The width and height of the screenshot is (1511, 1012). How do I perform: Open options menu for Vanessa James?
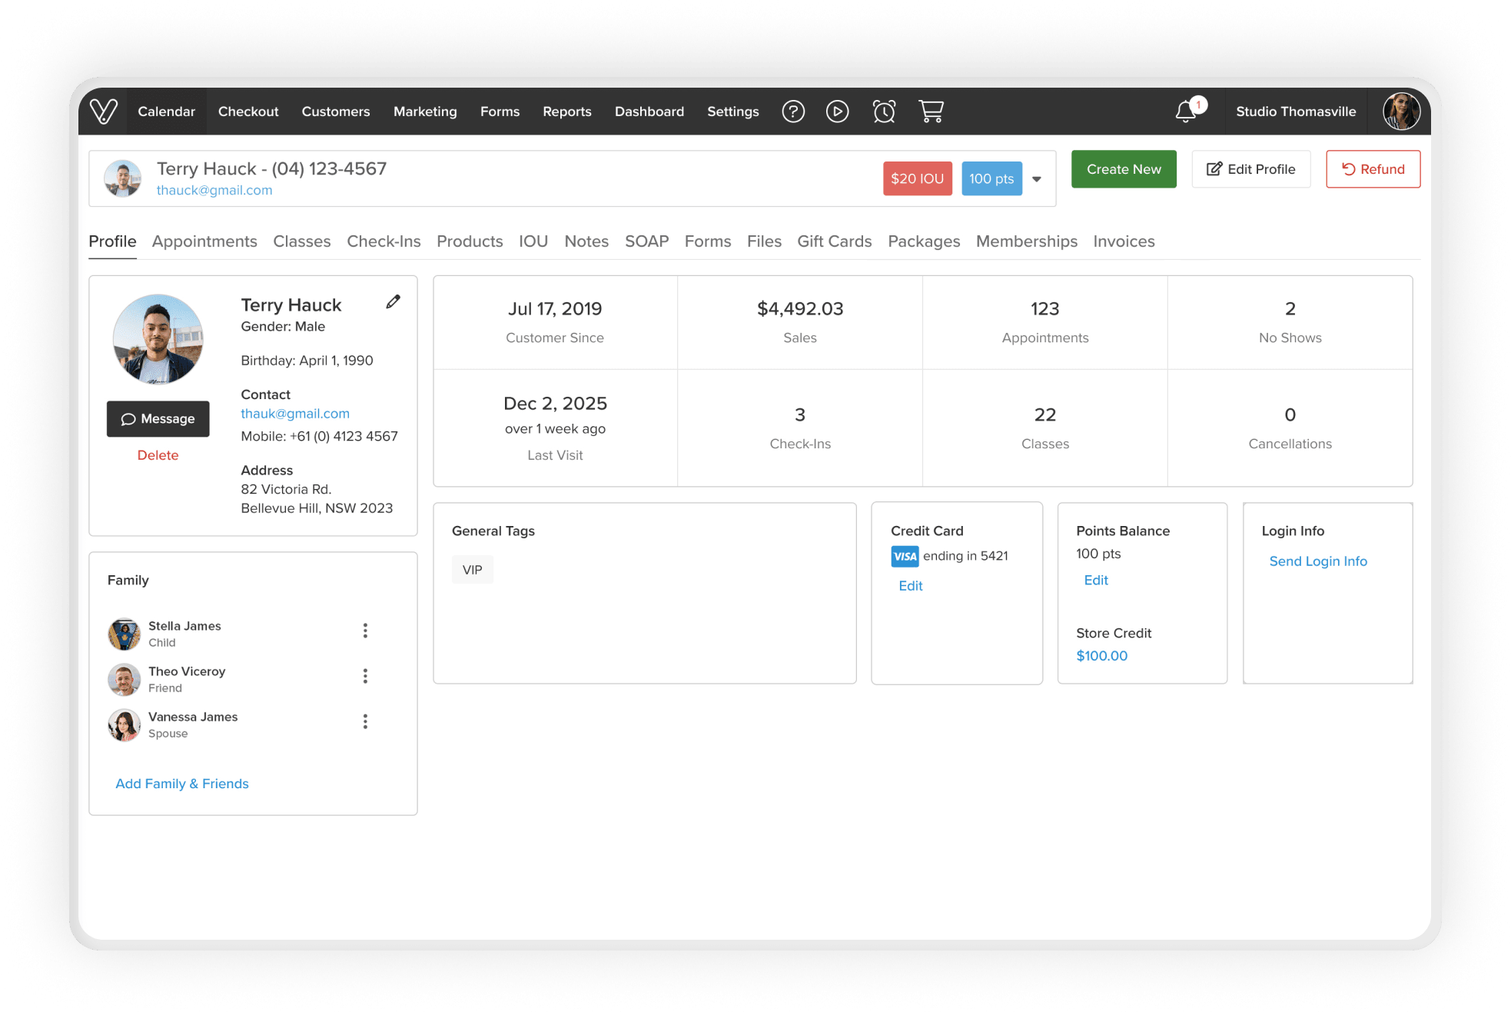pos(365,721)
